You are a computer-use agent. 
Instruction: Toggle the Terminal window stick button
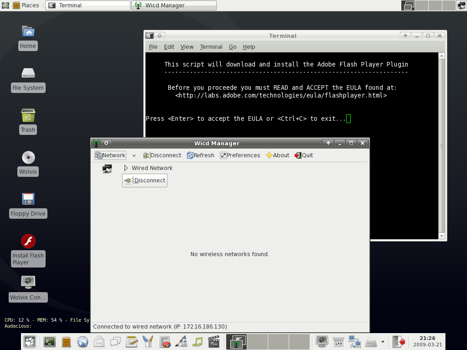(x=160, y=36)
